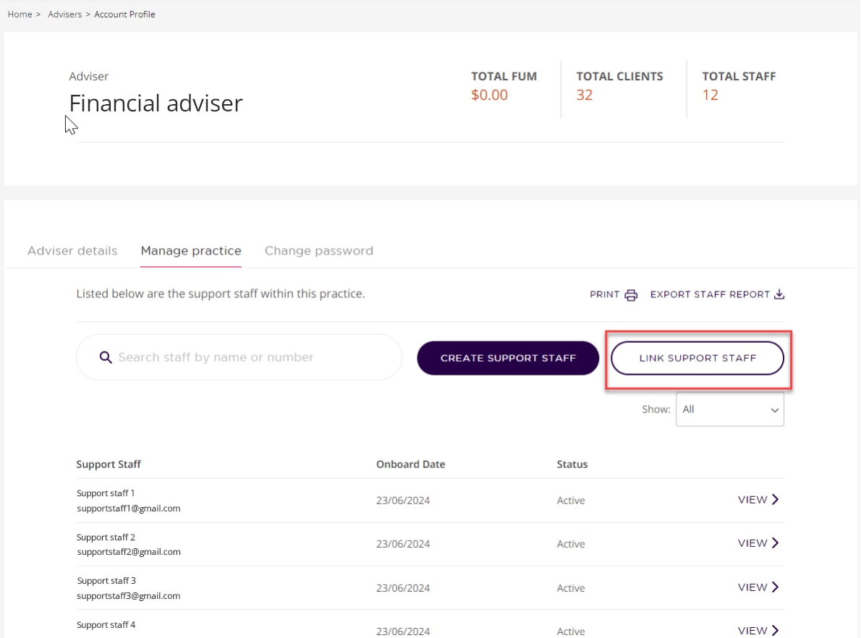Click the PRINT text link
Image resolution: width=861 pixels, height=638 pixels.
[x=605, y=294]
